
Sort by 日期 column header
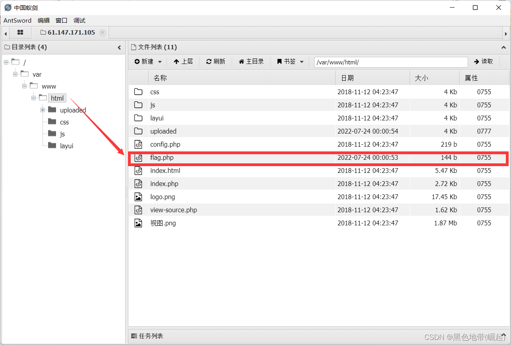pyautogui.click(x=373, y=78)
